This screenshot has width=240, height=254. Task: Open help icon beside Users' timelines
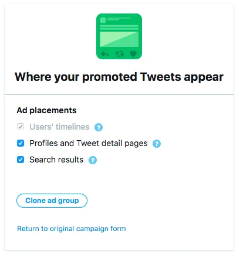(x=99, y=127)
